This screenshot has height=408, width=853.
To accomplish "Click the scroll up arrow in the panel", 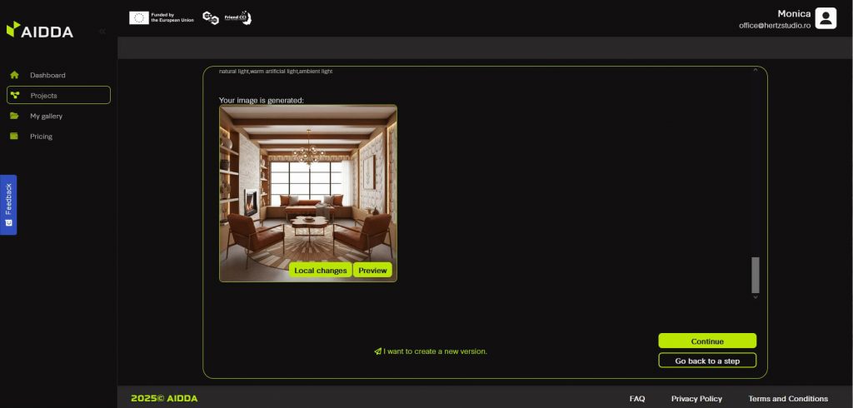I will click(x=756, y=72).
